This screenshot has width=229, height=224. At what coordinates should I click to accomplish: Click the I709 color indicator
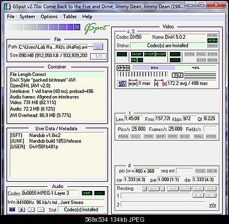point(189,54)
